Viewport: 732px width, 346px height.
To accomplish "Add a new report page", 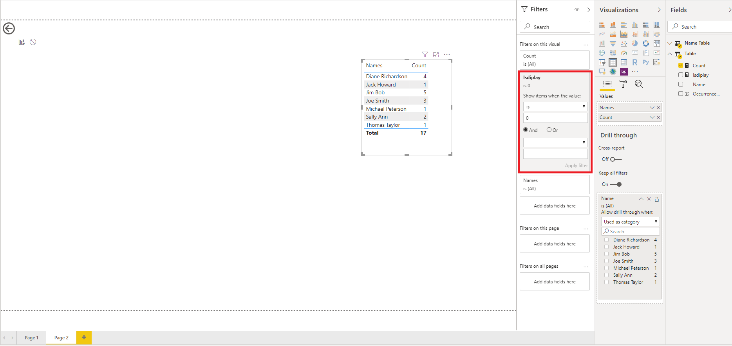I will click(x=84, y=337).
